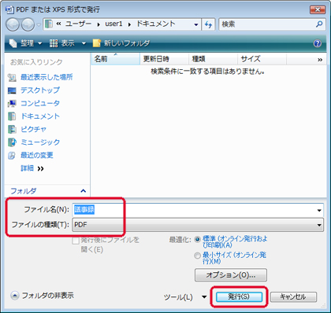Open the 整理 menu
331x313 pixels.
[x=26, y=43]
